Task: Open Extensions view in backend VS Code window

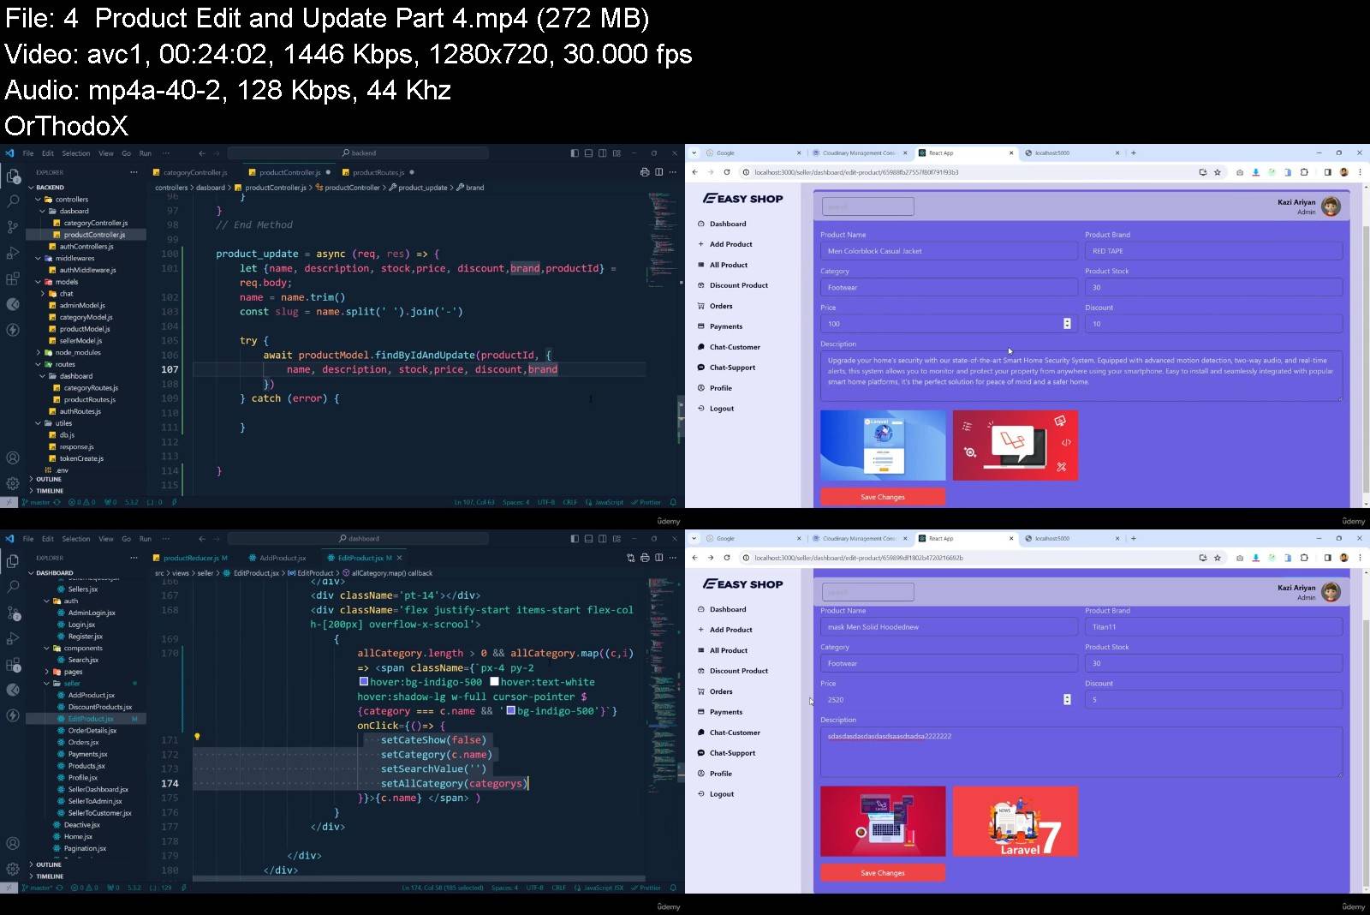Action: tap(13, 278)
